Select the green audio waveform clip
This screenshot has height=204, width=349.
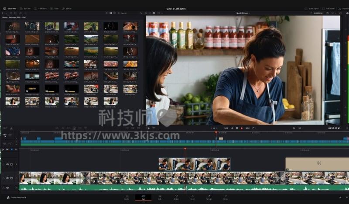[184, 188]
